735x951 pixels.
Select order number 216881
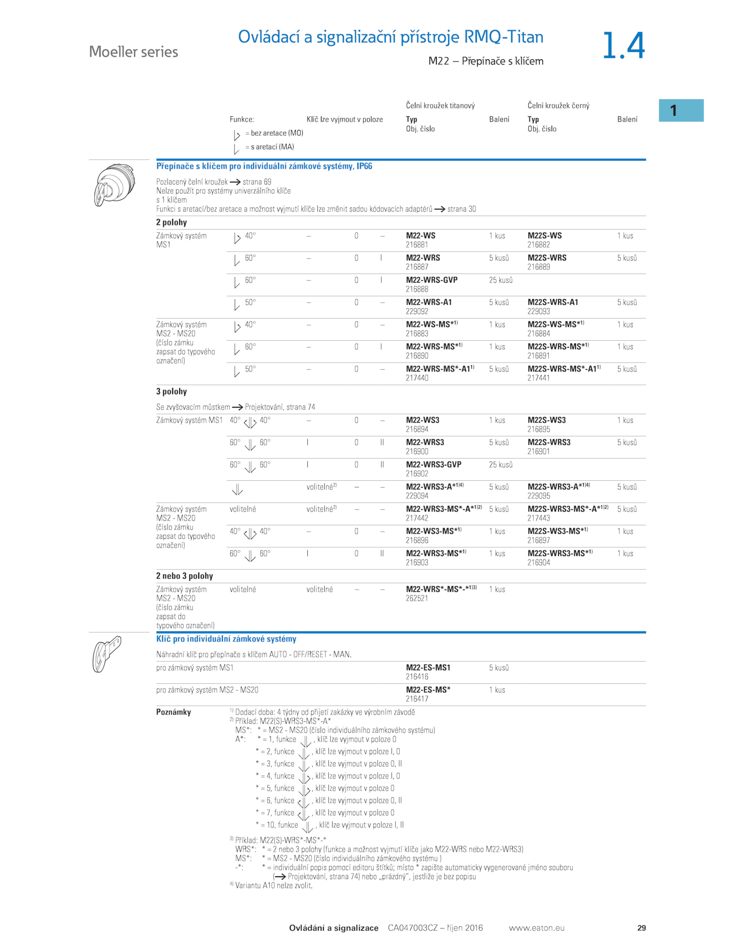pyautogui.click(x=417, y=245)
